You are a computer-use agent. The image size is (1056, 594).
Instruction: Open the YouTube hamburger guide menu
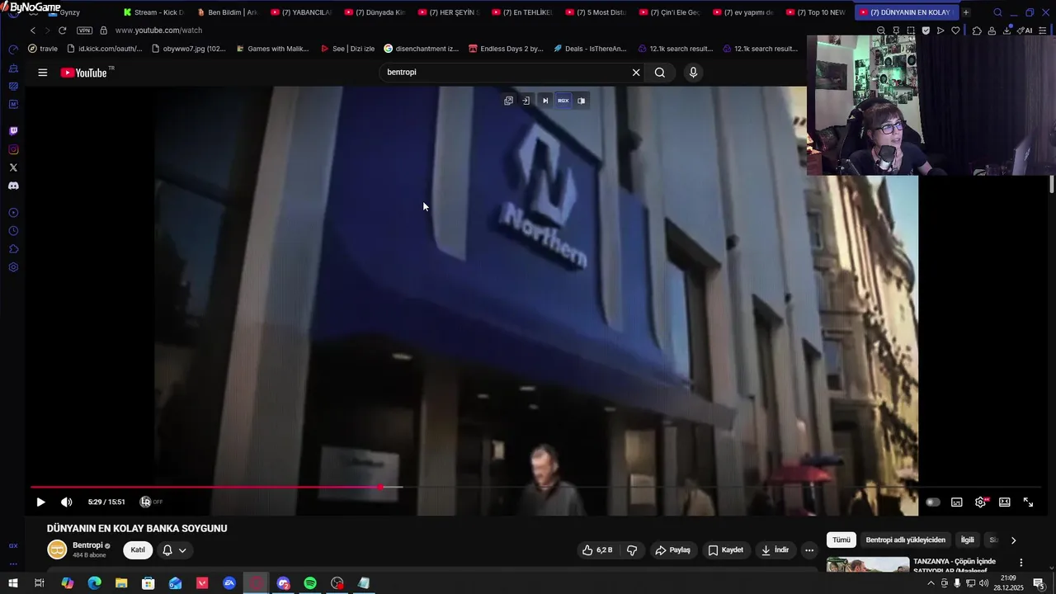click(42, 73)
